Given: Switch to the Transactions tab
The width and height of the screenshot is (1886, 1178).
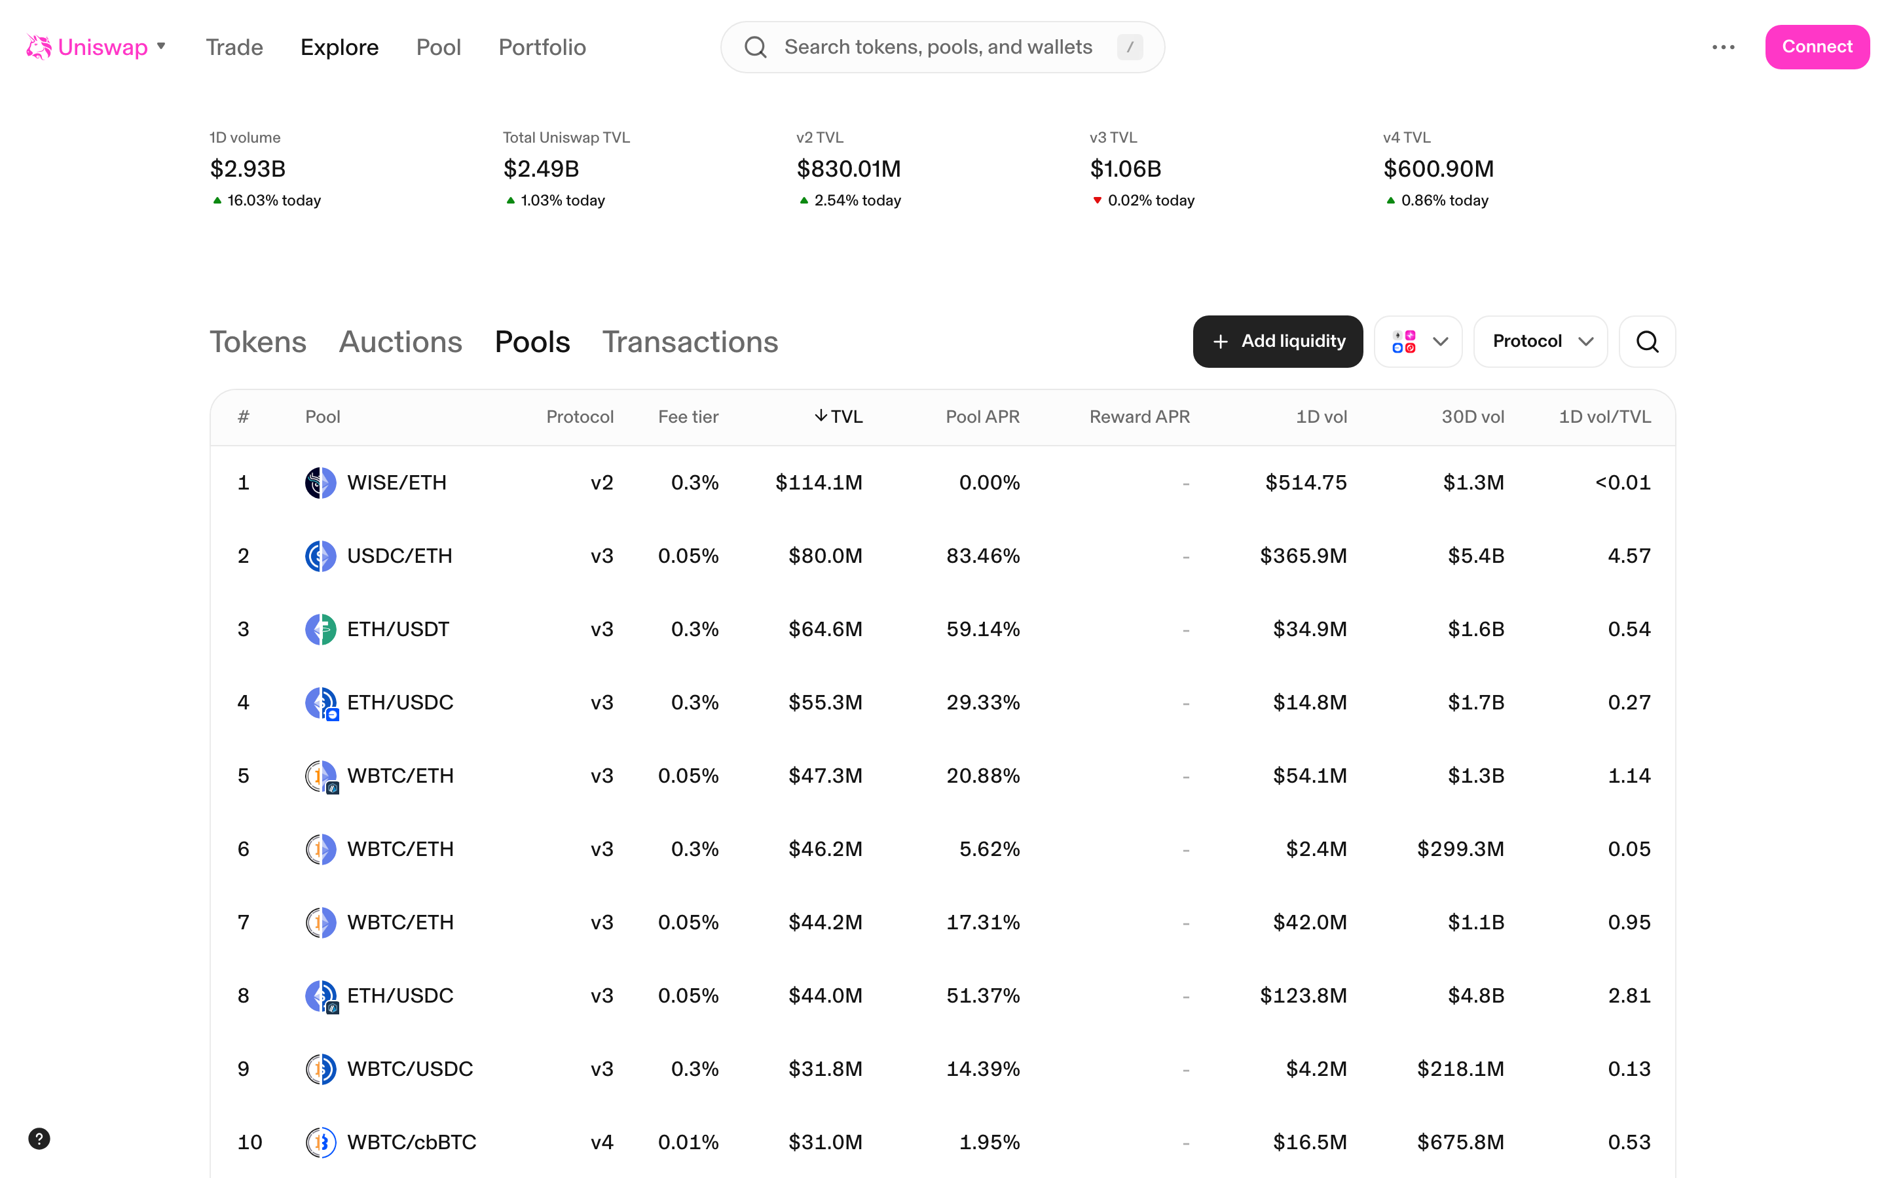Looking at the screenshot, I should (690, 341).
